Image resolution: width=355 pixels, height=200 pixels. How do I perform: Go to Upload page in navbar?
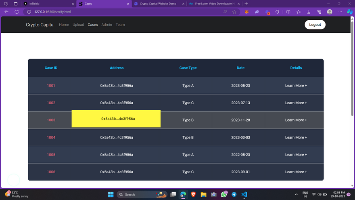click(x=78, y=25)
